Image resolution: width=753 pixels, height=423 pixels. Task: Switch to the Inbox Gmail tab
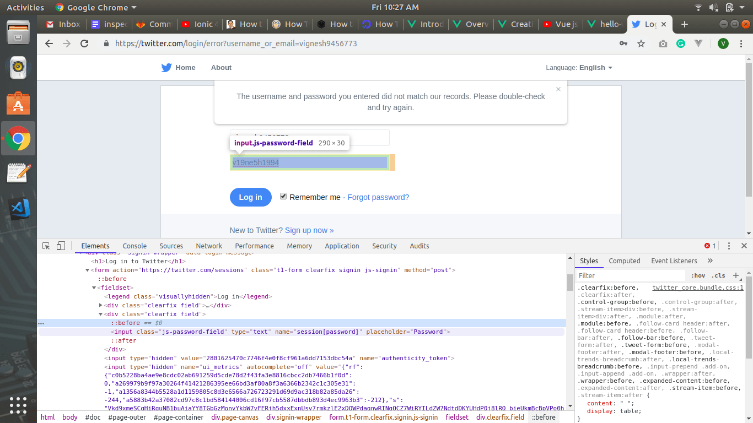coord(63,24)
